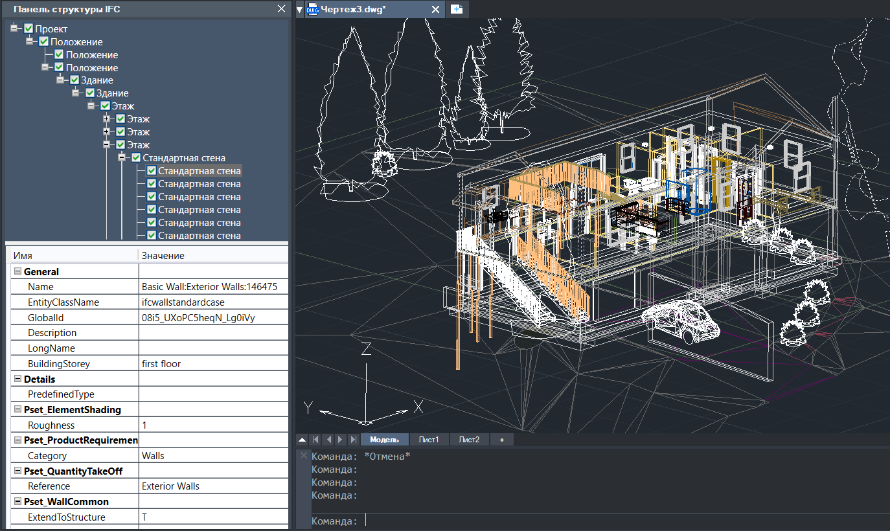This screenshot has width=890, height=531.
Task: Switch to the Лист1 layout tab
Action: (x=429, y=440)
